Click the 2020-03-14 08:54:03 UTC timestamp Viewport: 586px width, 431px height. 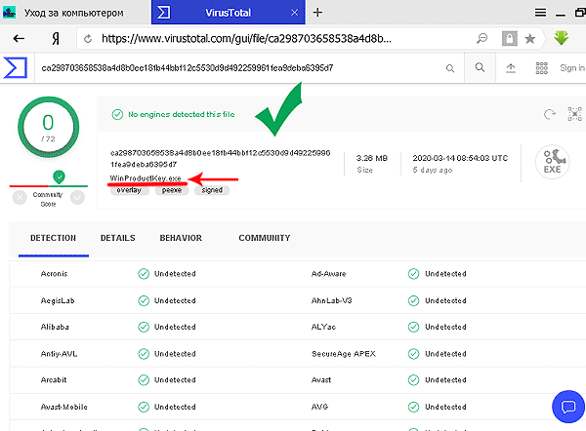[x=460, y=158]
